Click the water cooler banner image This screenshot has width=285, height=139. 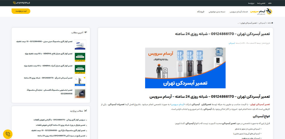coord(185,68)
